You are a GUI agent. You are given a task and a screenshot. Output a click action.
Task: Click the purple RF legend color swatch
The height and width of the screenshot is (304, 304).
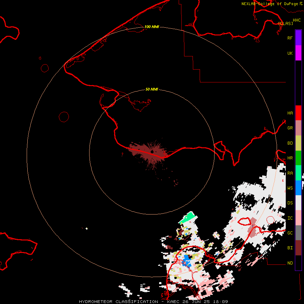click(298, 38)
